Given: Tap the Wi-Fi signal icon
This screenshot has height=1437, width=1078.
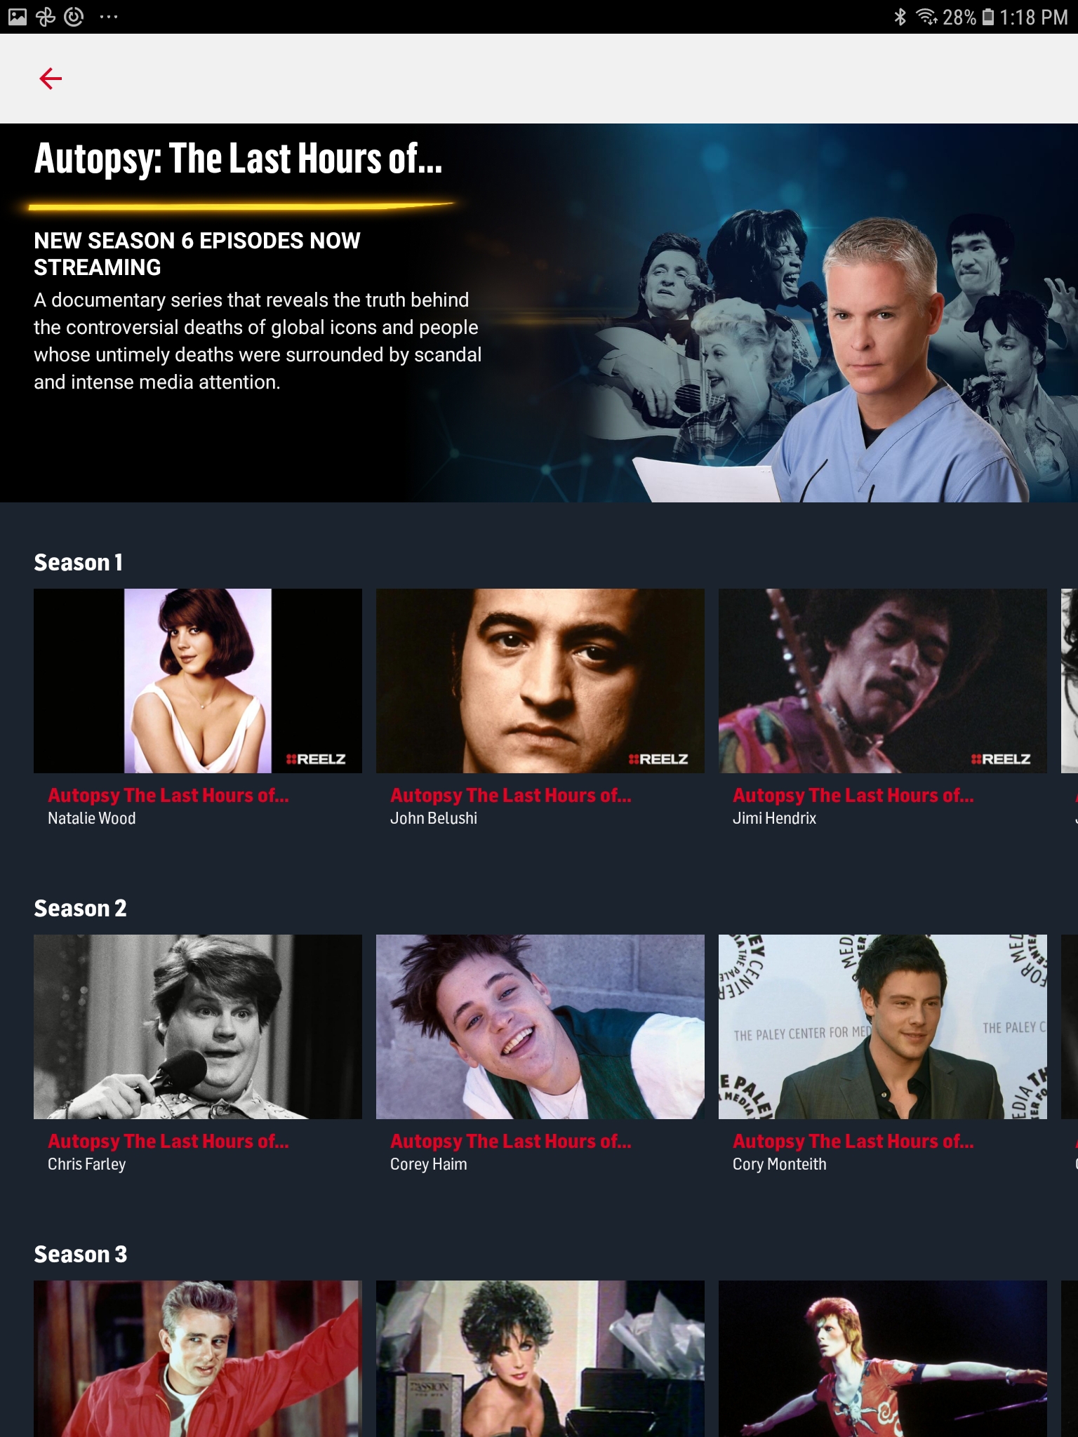Looking at the screenshot, I should click(x=926, y=17).
